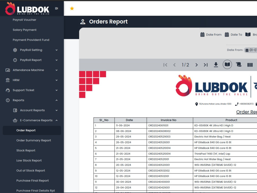Click the Date From date input field

click(x=250, y=50)
